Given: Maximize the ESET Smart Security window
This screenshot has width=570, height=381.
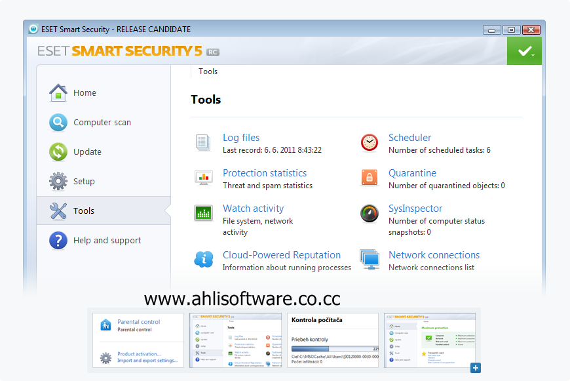Looking at the screenshot, I should tap(511, 30).
